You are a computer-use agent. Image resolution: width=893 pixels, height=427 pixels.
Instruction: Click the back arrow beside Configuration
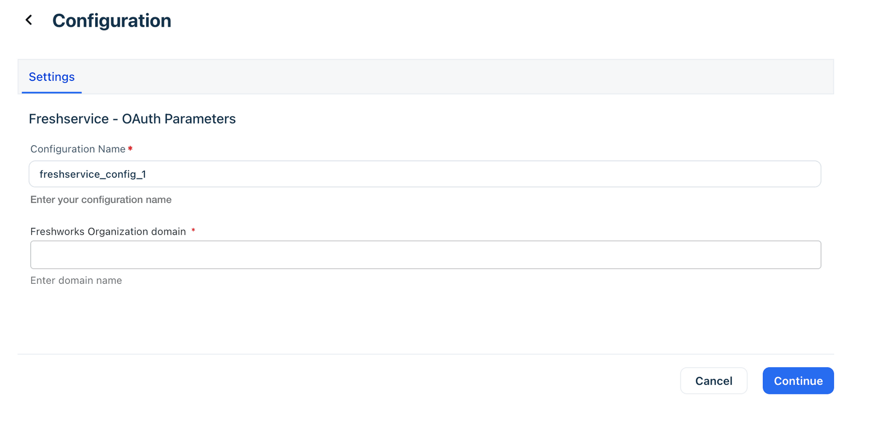pyautogui.click(x=29, y=20)
